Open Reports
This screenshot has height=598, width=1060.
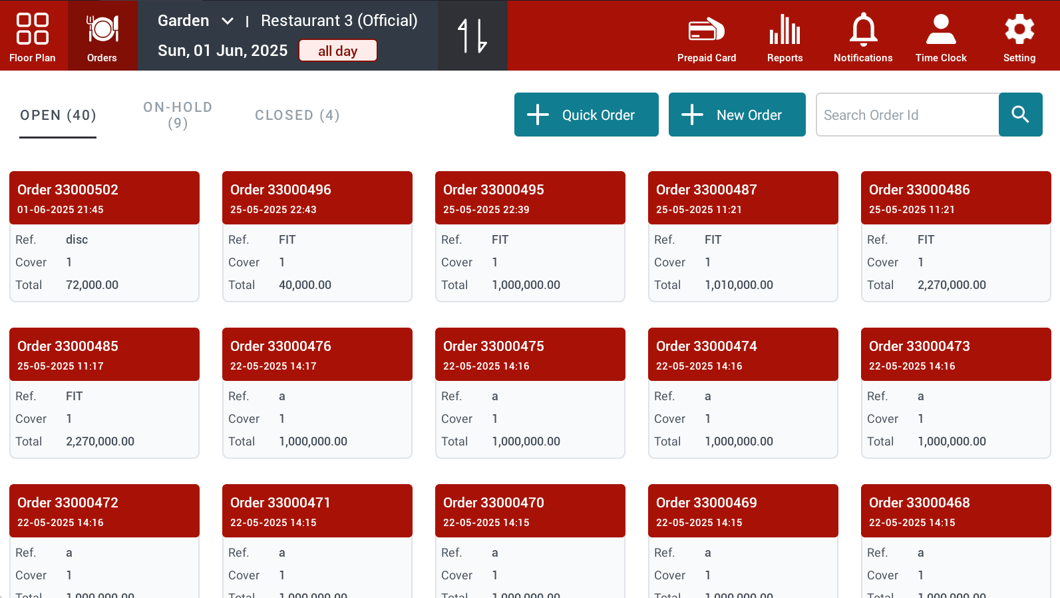point(785,39)
